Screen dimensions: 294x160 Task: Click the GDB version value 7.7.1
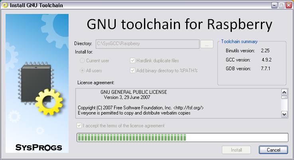click(x=266, y=69)
